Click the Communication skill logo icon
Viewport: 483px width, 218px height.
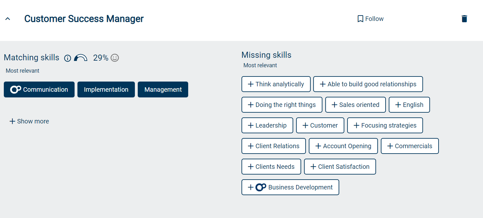pyautogui.click(x=16, y=90)
